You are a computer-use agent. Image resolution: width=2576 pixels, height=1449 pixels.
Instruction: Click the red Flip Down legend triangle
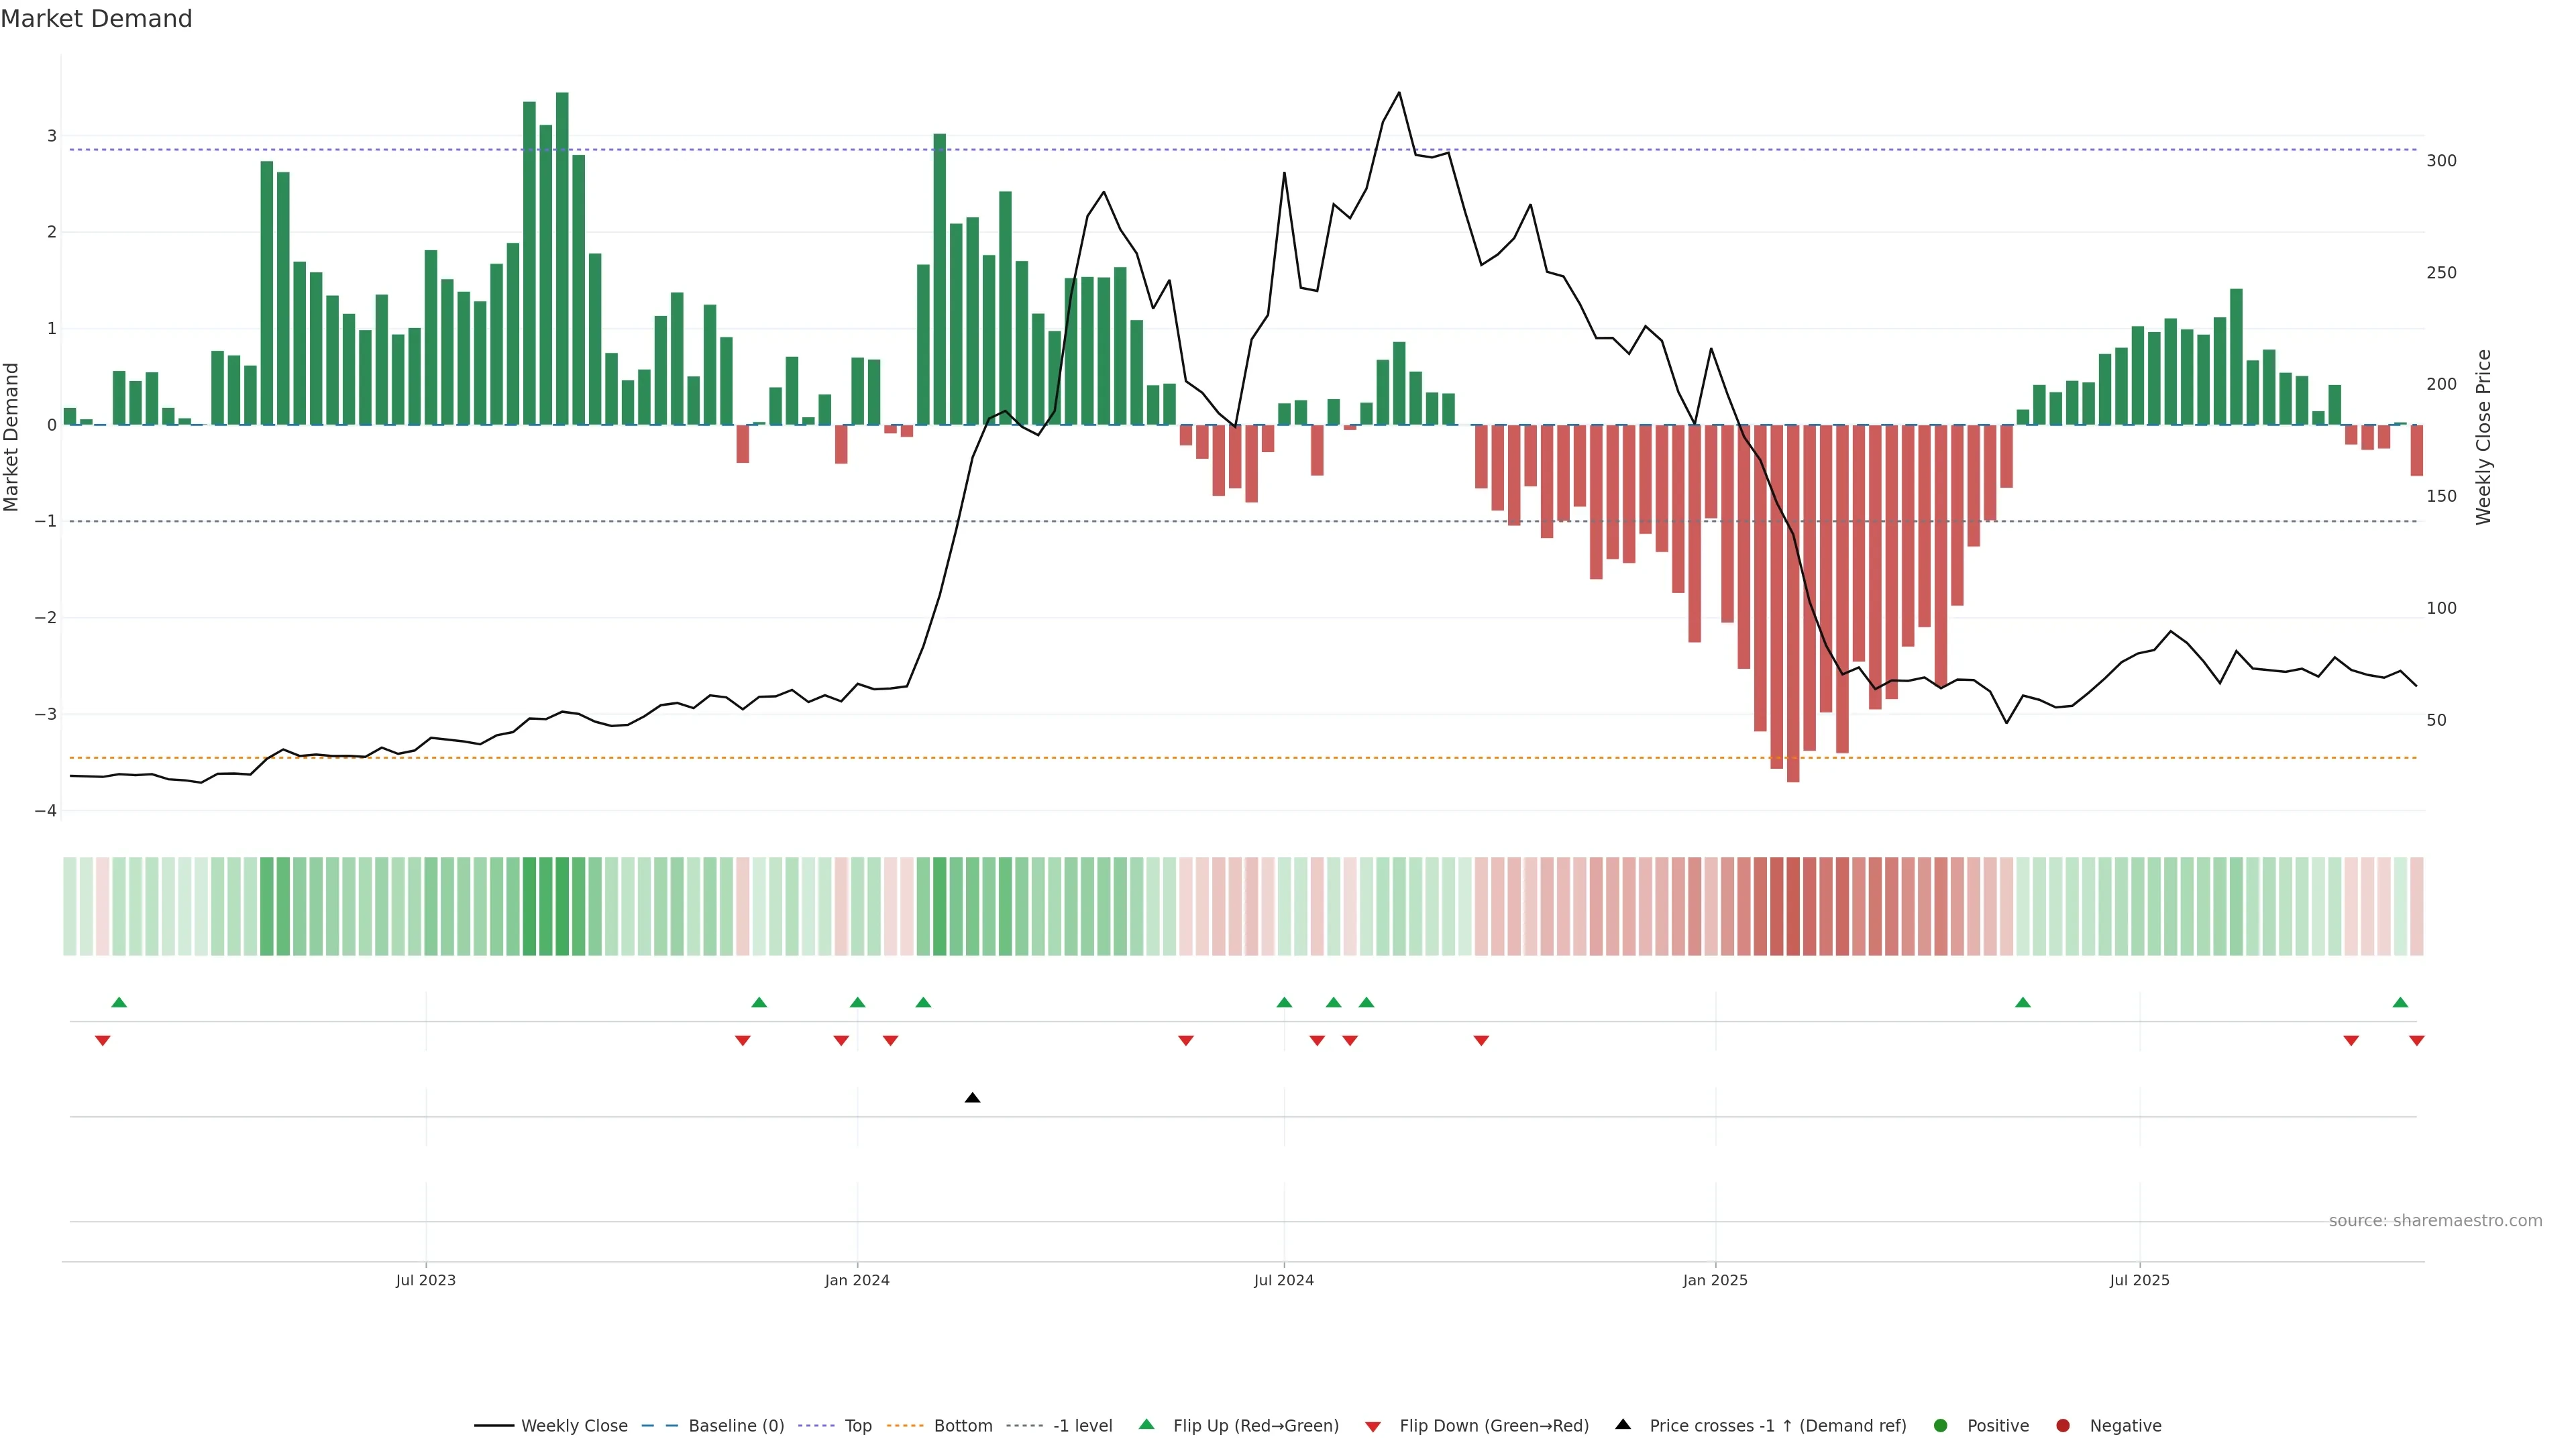pos(1373,1426)
